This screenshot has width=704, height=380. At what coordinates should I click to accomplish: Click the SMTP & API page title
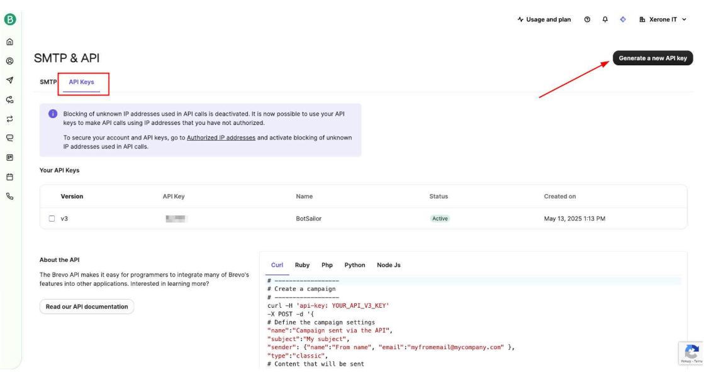67,58
